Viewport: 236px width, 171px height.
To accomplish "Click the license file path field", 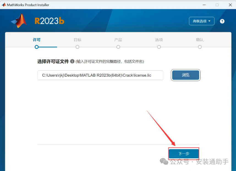I will point(100,75).
